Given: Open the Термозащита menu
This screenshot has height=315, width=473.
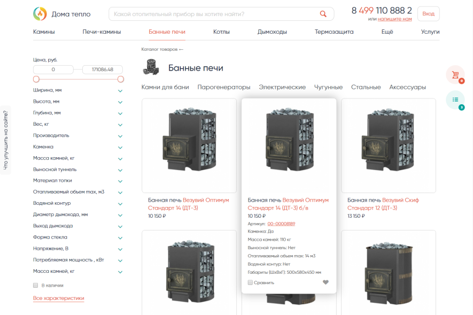Looking at the screenshot, I should pyautogui.click(x=334, y=32).
